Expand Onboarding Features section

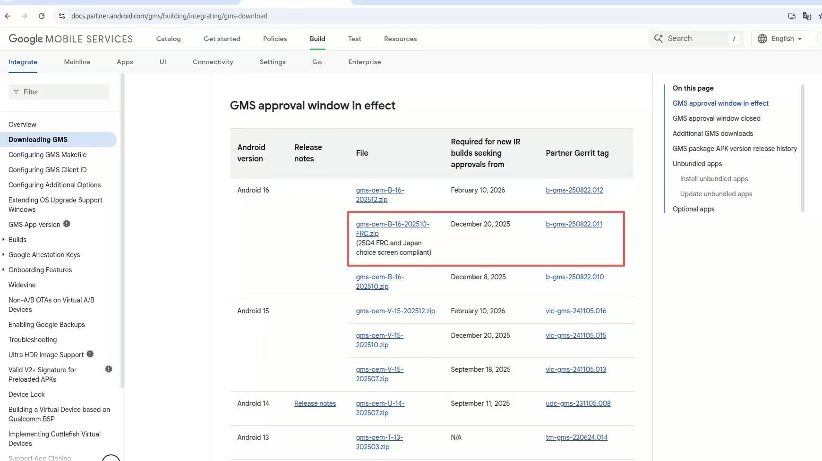click(3, 269)
